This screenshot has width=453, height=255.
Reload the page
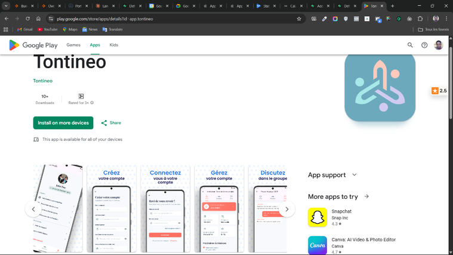(x=27, y=19)
